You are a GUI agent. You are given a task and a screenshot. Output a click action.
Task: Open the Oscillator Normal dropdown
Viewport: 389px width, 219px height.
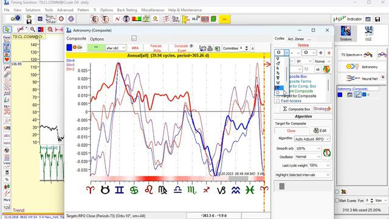click(308, 157)
